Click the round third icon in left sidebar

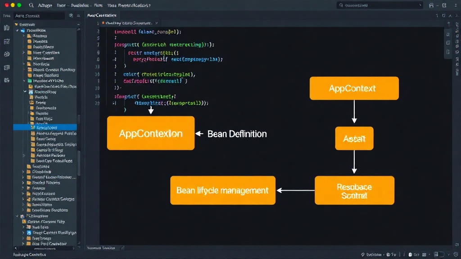pyautogui.click(x=7, y=54)
